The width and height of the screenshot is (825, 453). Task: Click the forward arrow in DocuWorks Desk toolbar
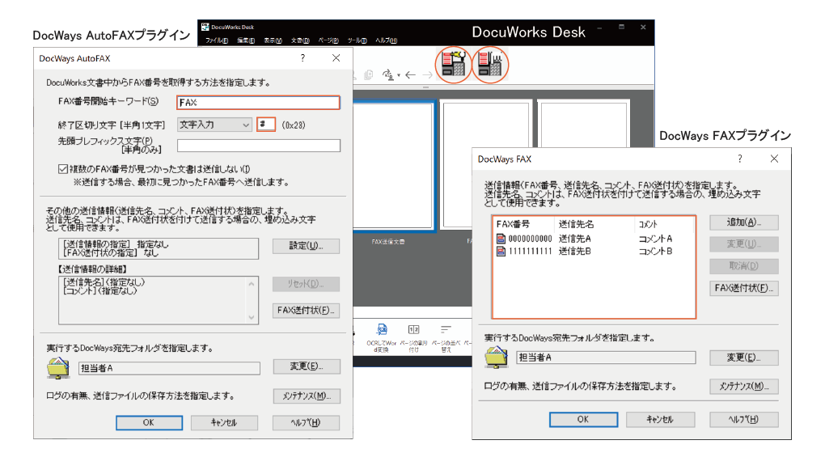coord(427,75)
